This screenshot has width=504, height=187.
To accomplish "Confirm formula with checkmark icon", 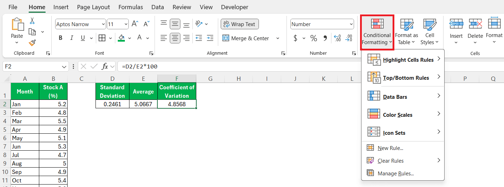I will 94,66.
